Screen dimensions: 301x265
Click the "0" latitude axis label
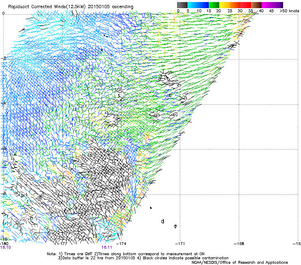coord(3,13)
